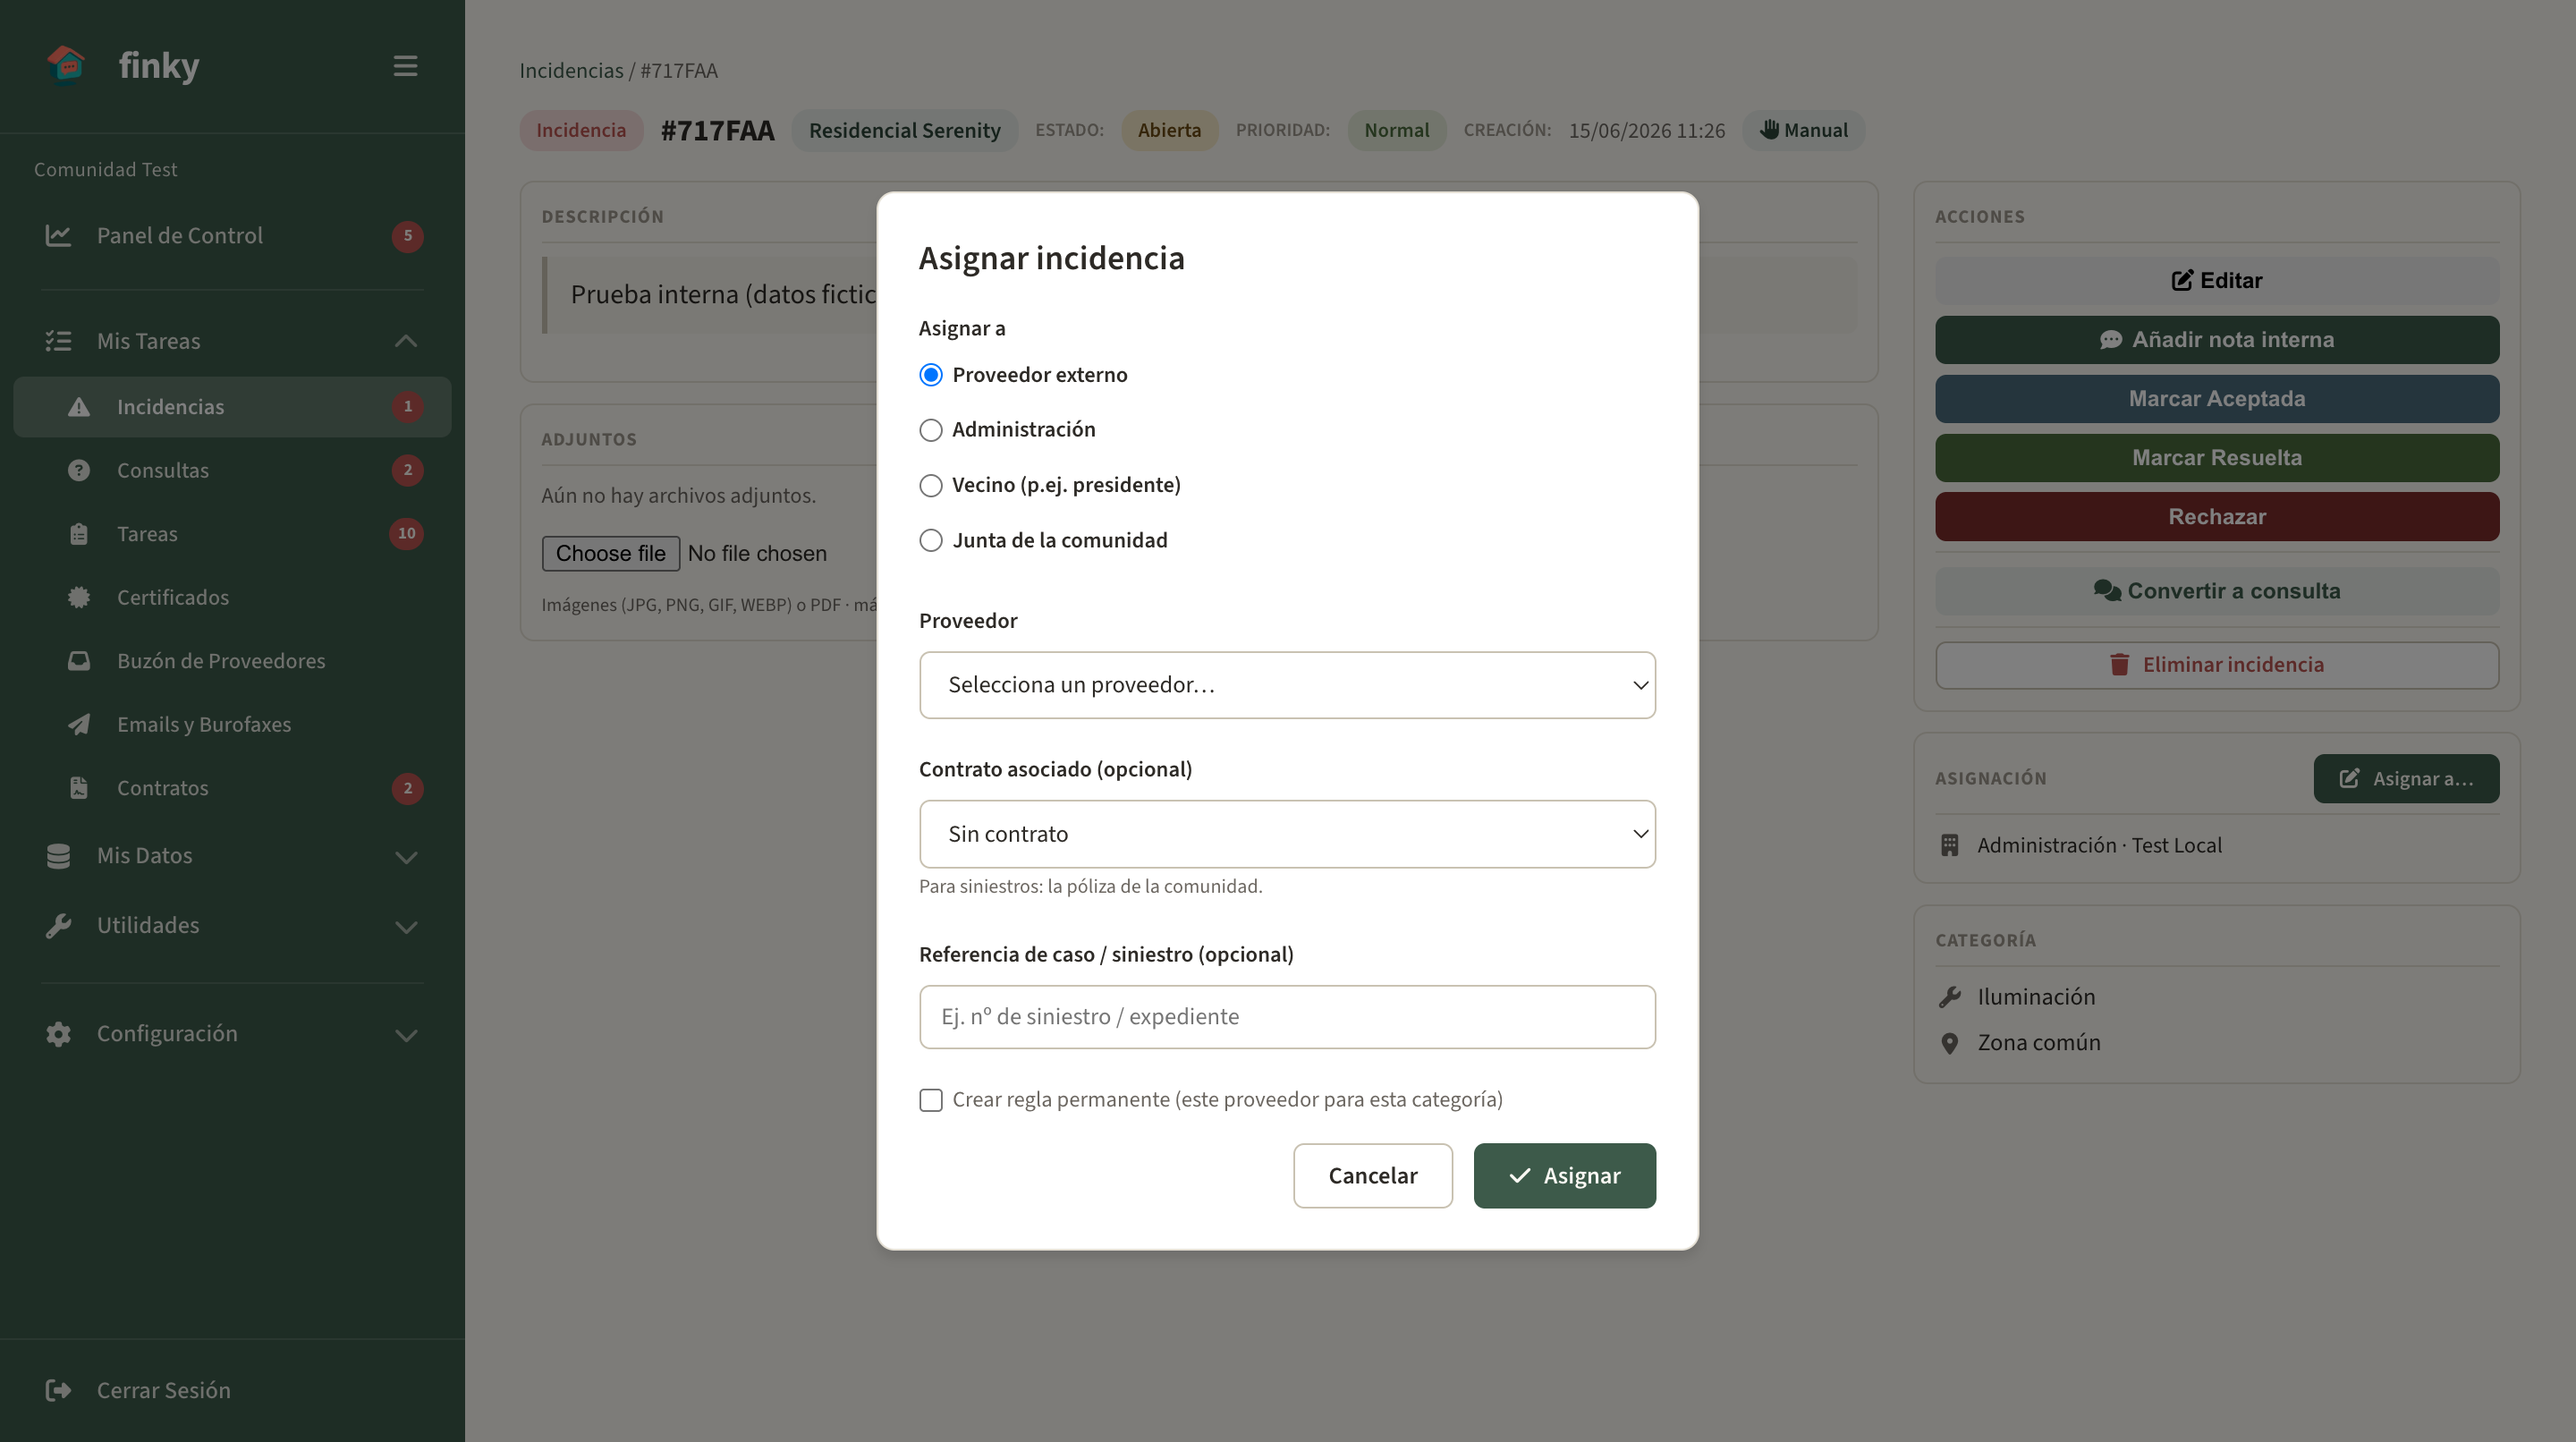This screenshot has height=1442, width=2576.
Task: Click the red Incidencia type badge
Action: (580, 131)
